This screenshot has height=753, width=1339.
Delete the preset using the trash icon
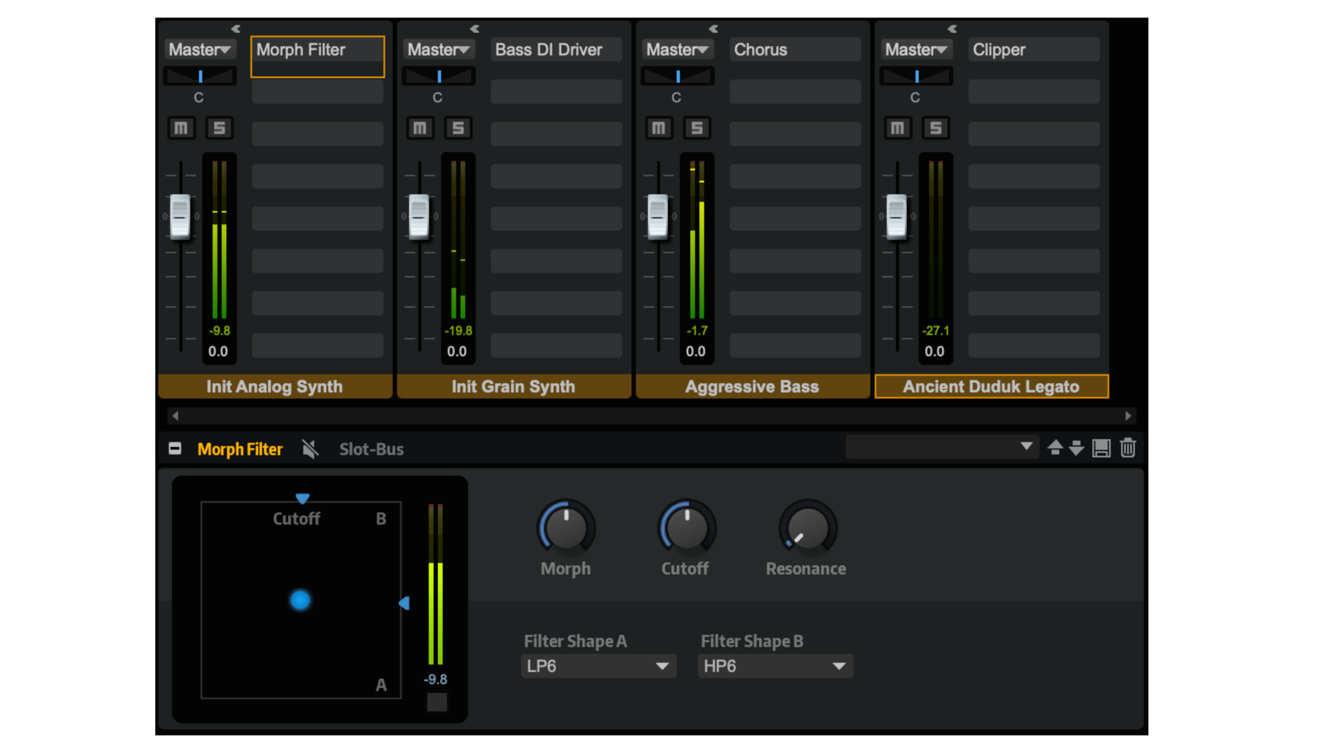pos(1127,448)
